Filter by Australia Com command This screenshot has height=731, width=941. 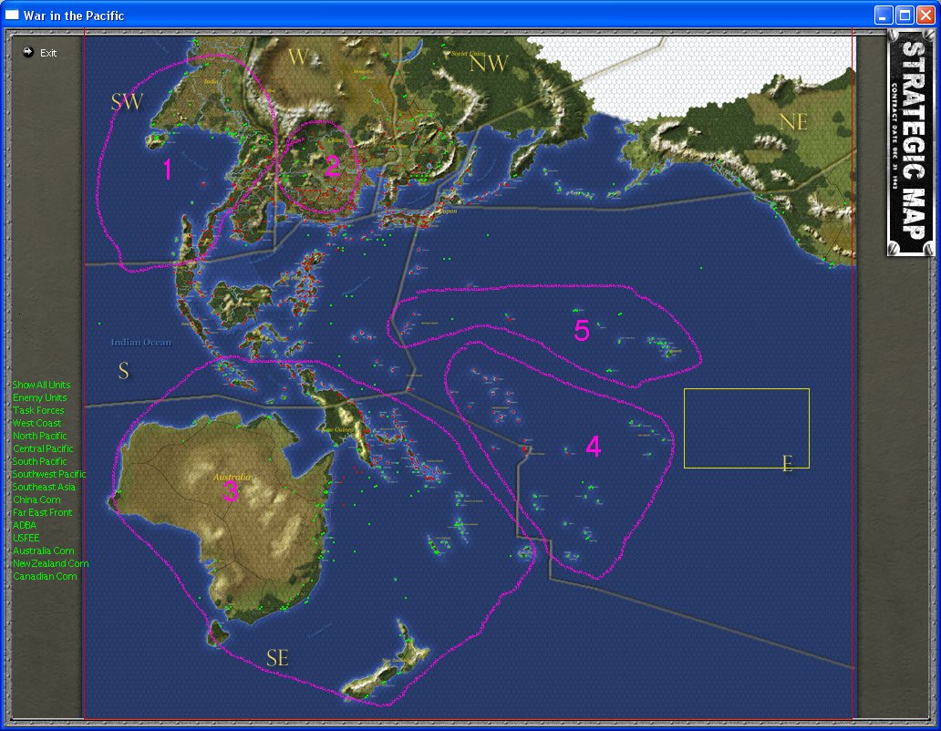[x=43, y=551]
